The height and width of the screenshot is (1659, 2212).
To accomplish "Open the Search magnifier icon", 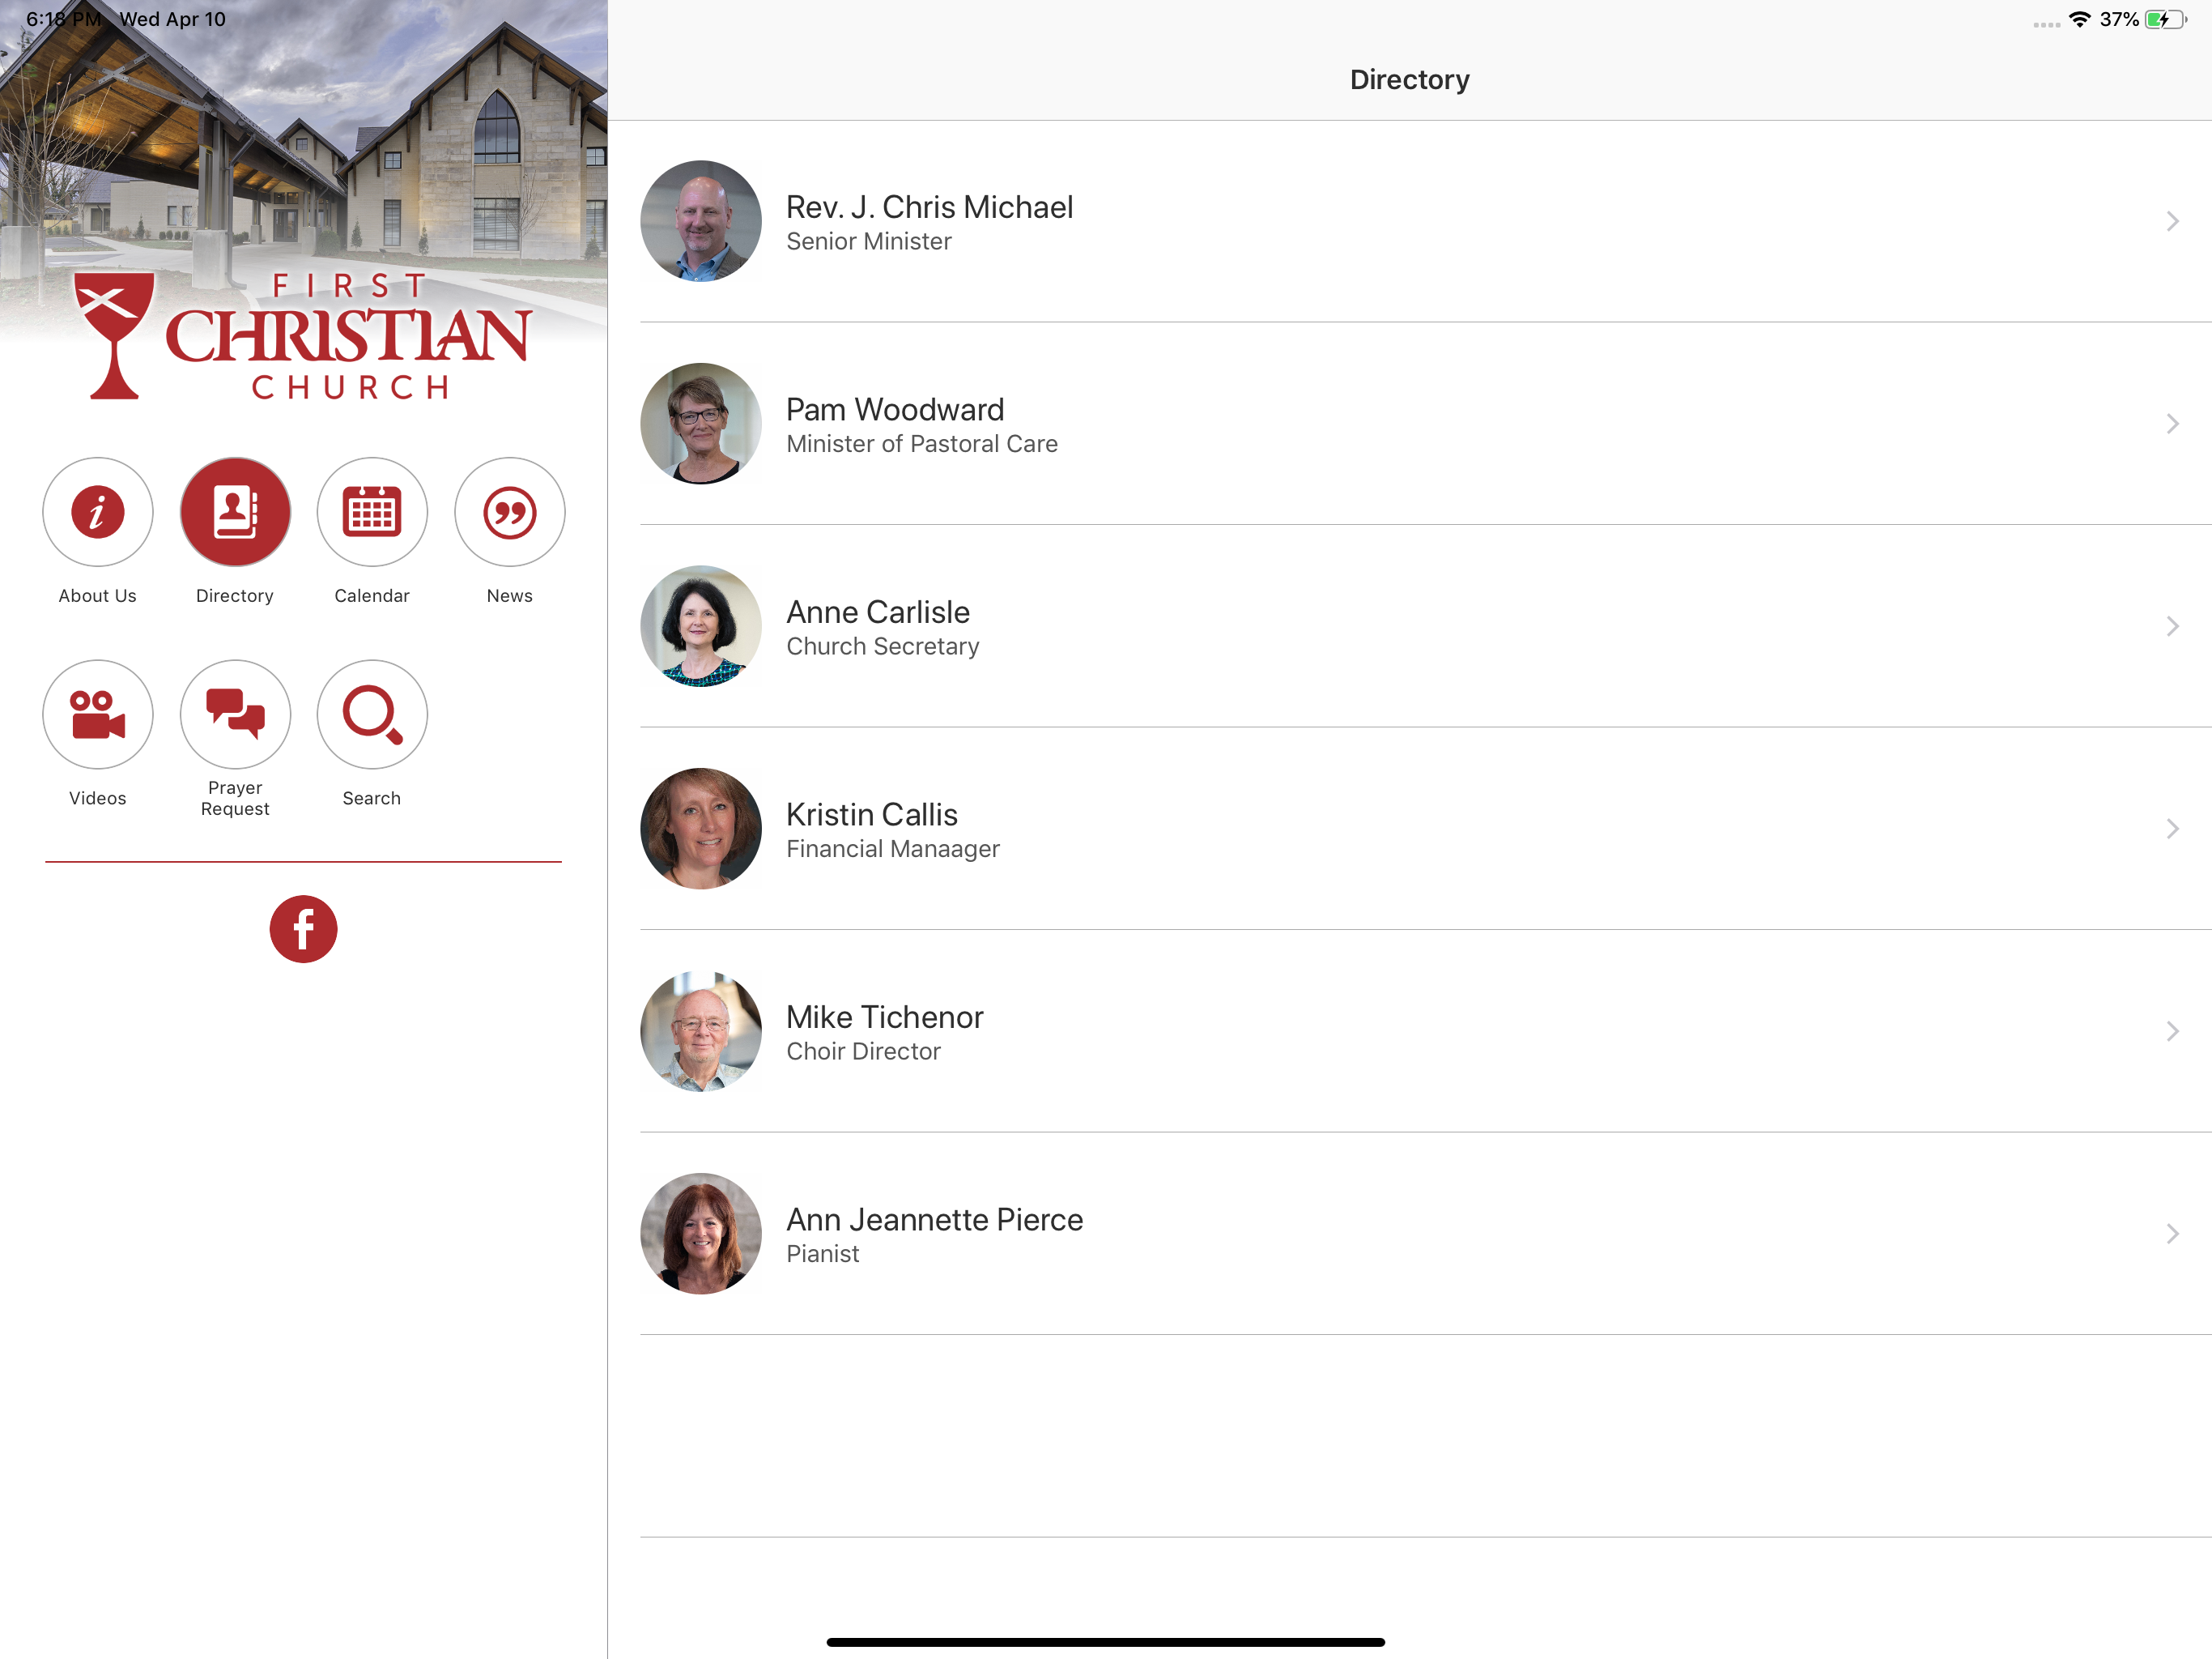I will [372, 714].
